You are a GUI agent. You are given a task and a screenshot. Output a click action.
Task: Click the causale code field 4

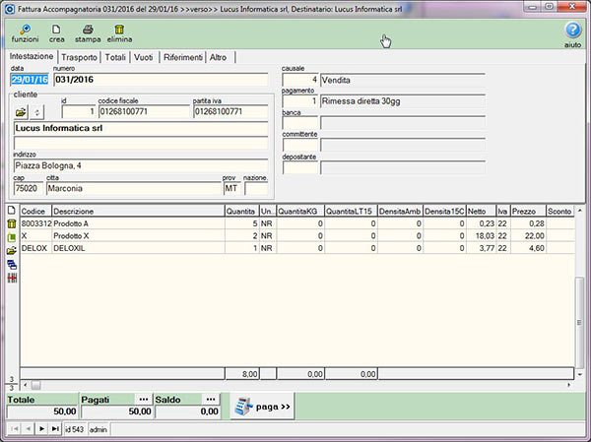(x=300, y=80)
